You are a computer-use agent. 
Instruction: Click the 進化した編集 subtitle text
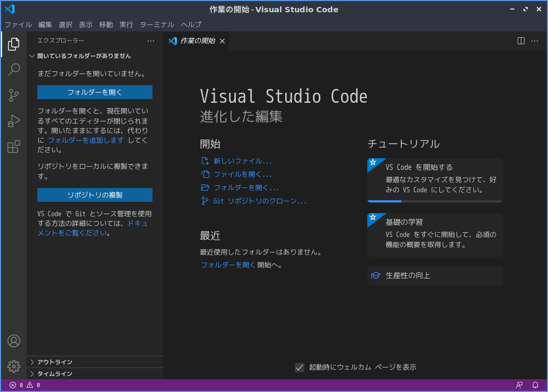click(x=241, y=116)
